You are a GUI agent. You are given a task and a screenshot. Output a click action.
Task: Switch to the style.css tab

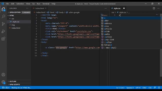tap(117, 8)
